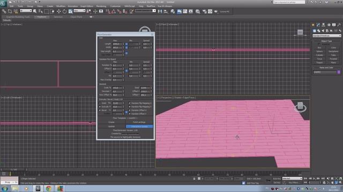Click the Interactive Update button
Image resolution: width=343 pixels, height=192 pixels.
click(x=139, y=126)
